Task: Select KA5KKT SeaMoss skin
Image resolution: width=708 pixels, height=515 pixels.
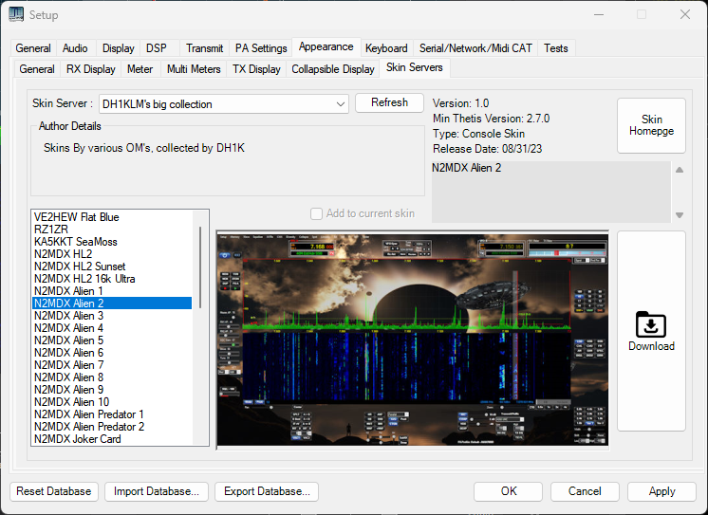Action: tap(112, 242)
